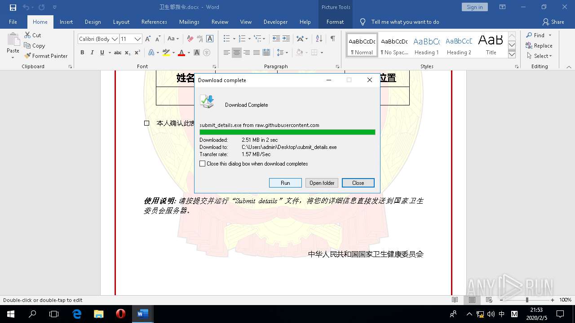Viewport: 575px width, 323px height.
Task: Click the Windows Start button
Action: click(x=10, y=314)
